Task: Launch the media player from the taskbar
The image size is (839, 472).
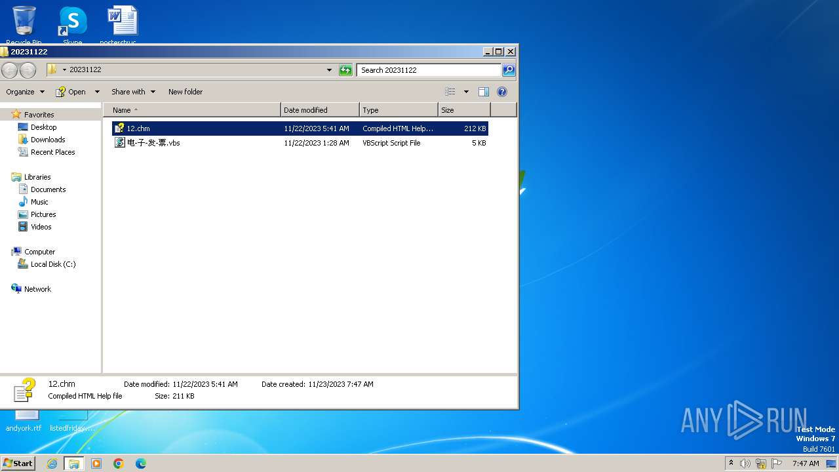Action: 96,463
